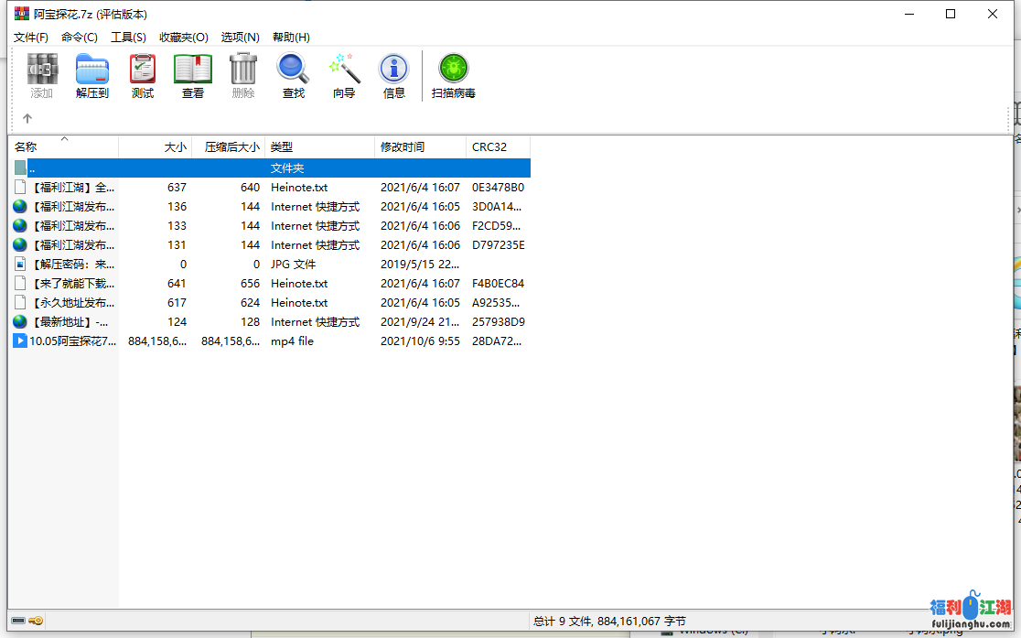Click the 解压到 (Extract To) toolbar icon
The width and height of the screenshot is (1021, 638).
(91, 75)
